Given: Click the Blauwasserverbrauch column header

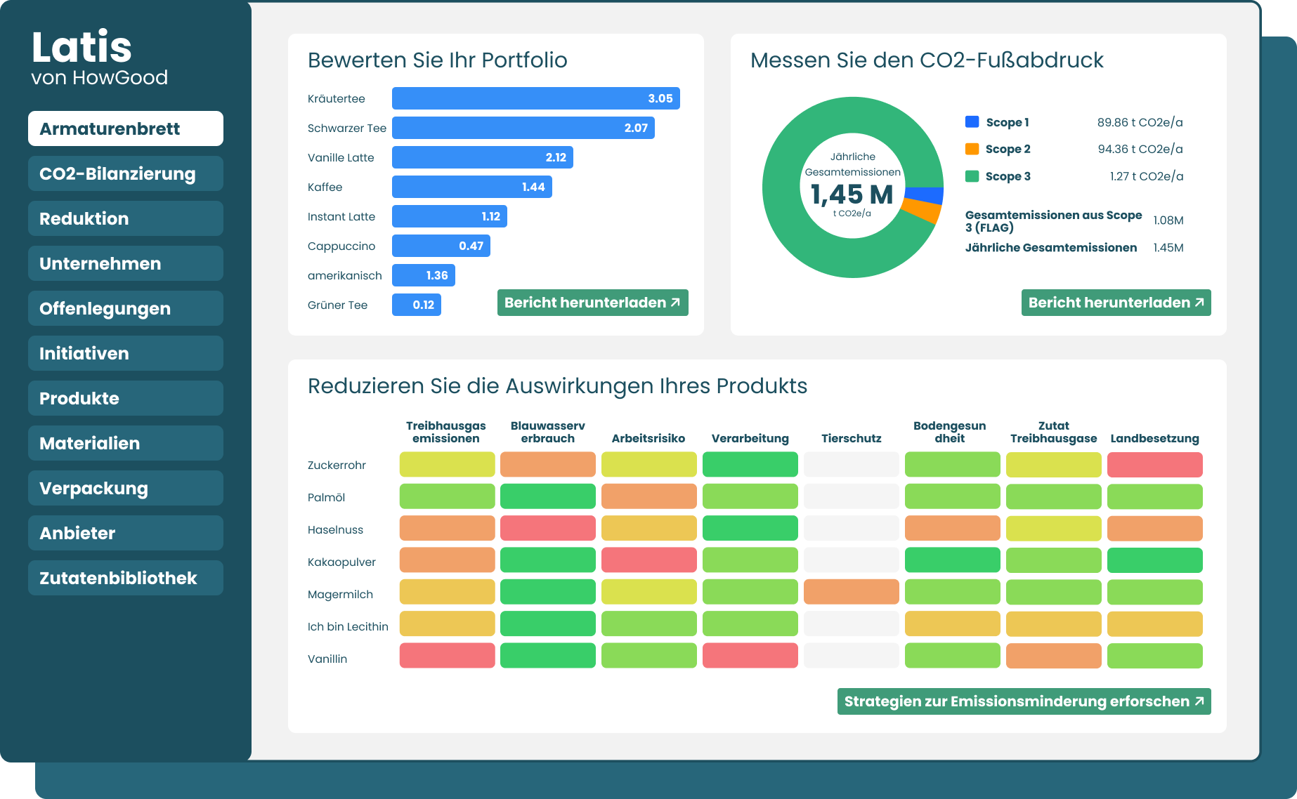Looking at the screenshot, I should coord(548,432).
